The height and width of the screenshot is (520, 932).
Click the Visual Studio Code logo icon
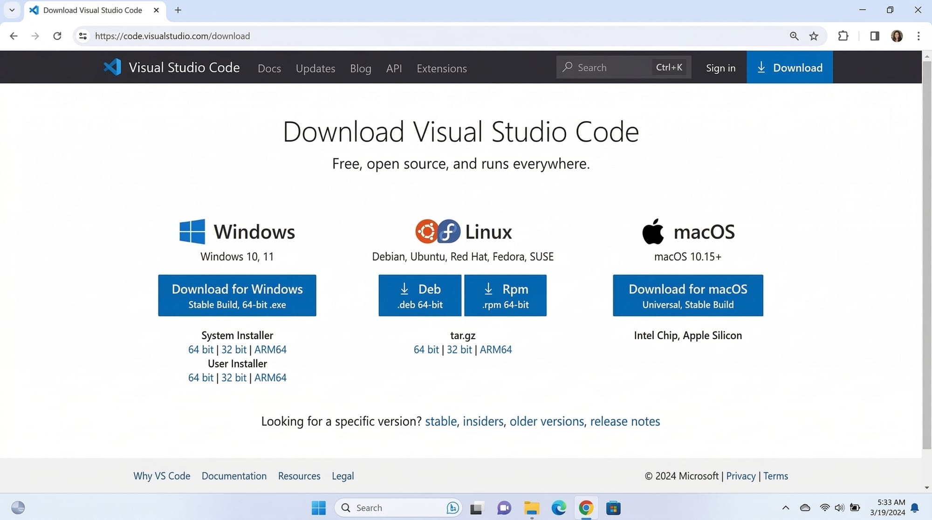click(x=112, y=67)
